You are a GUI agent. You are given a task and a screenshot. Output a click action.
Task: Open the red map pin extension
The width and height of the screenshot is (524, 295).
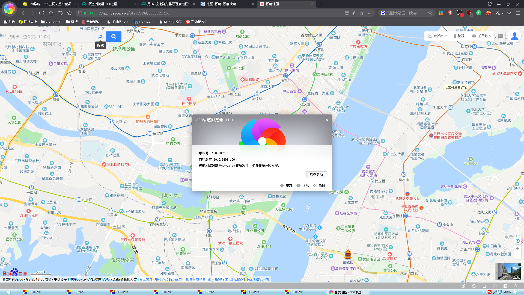coord(450,13)
